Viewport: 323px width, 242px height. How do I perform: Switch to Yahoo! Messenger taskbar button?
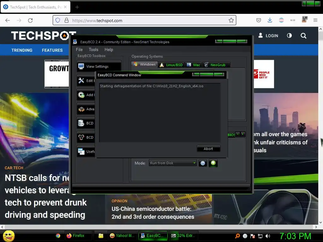click(x=122, y=236)
